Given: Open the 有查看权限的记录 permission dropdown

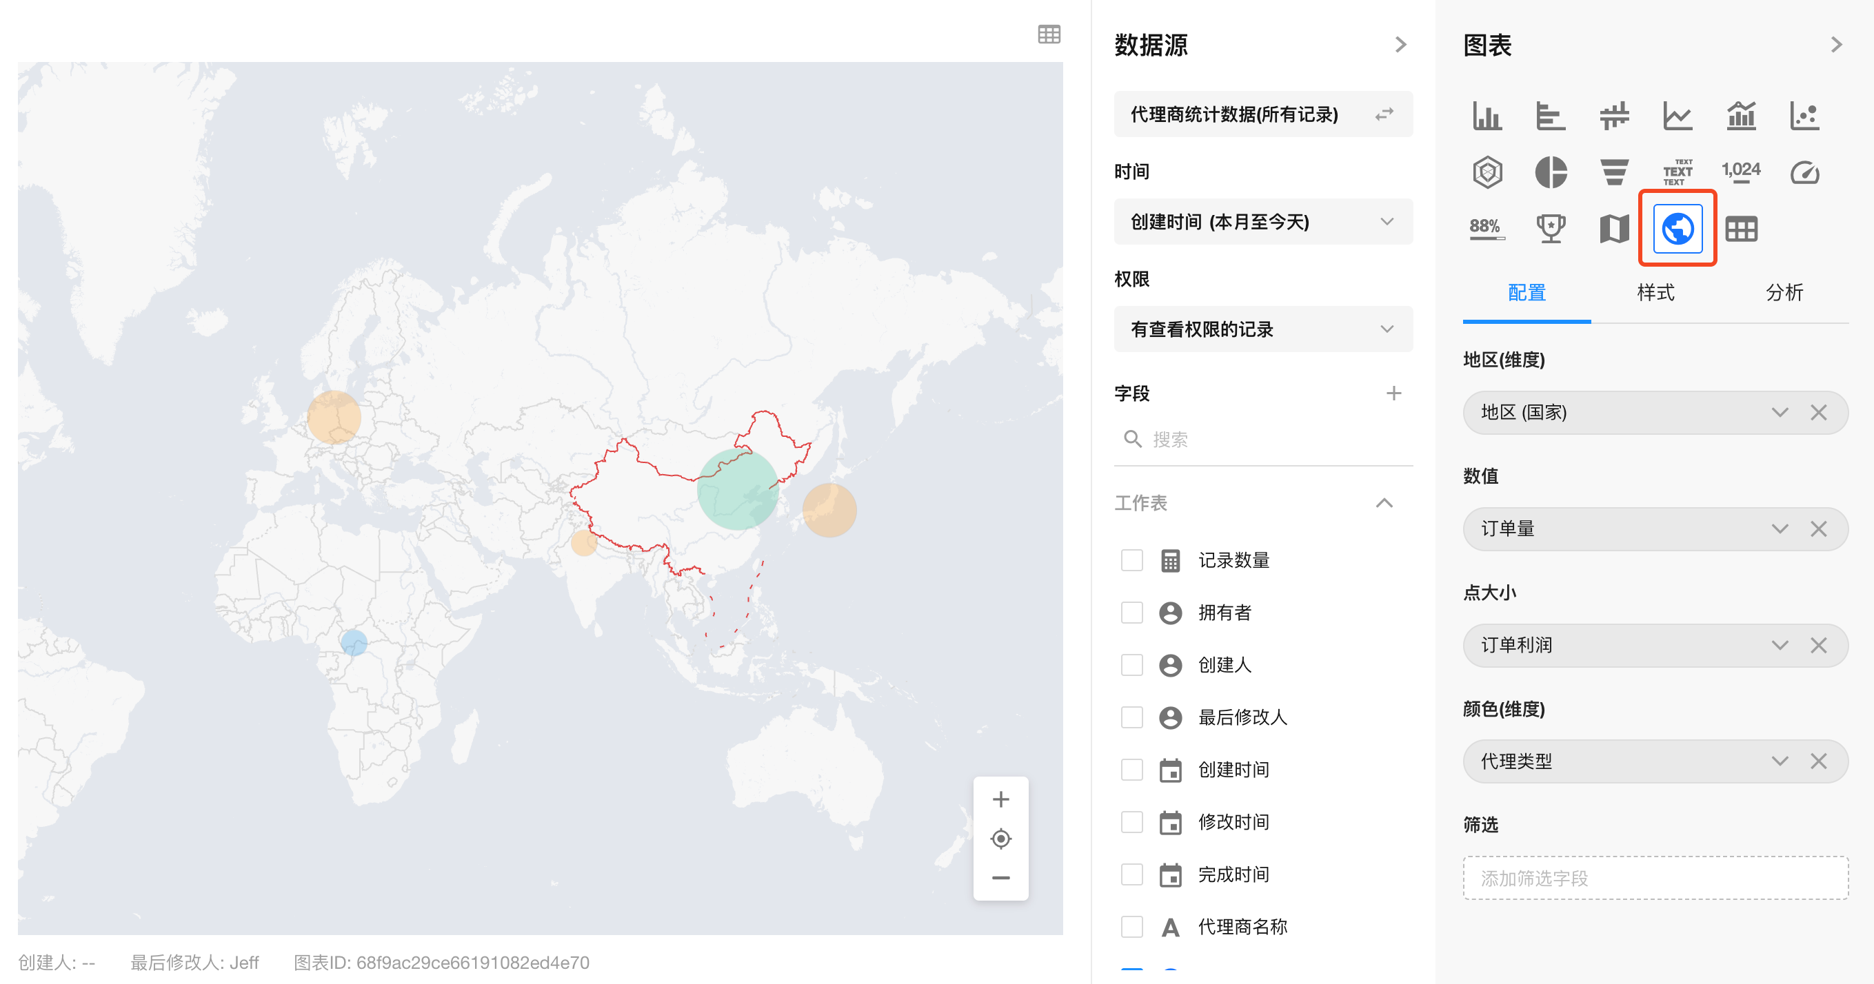Looking at the screenshot, I should point(1262,329).
